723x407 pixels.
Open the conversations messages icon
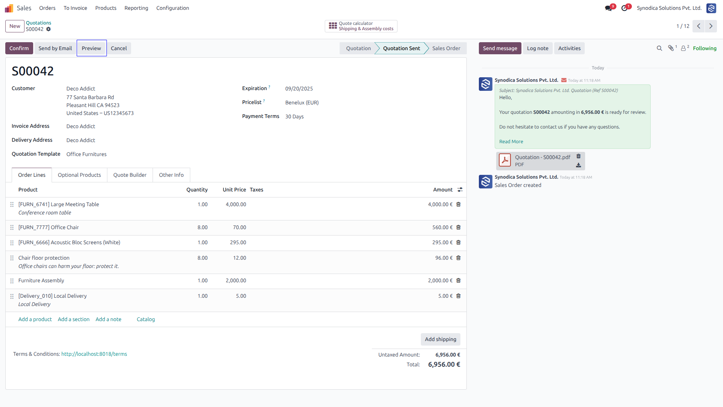(x=608, y=8)
